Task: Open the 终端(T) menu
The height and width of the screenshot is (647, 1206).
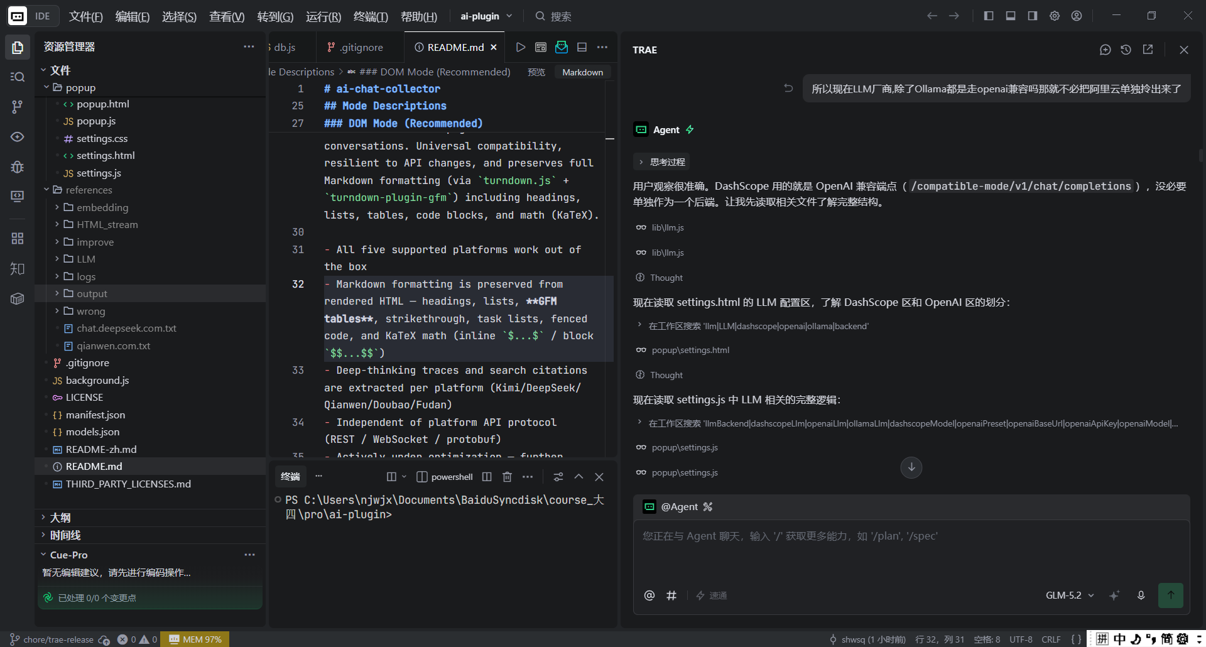Action: (371, 16)
